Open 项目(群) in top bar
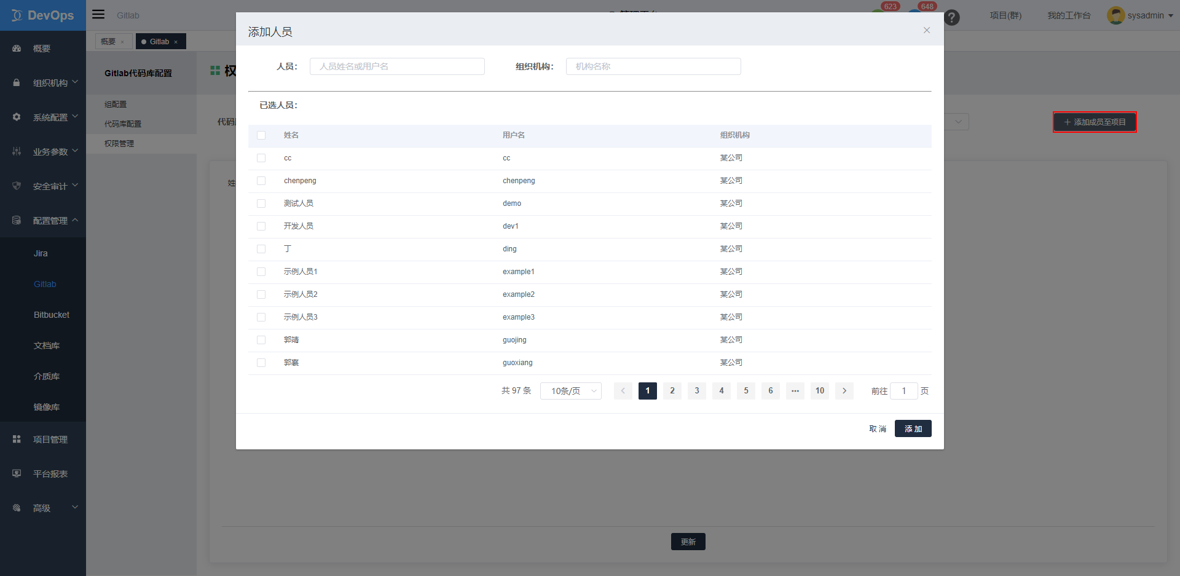This screenshot has height=576, width=1180. tap(1005, 15)
